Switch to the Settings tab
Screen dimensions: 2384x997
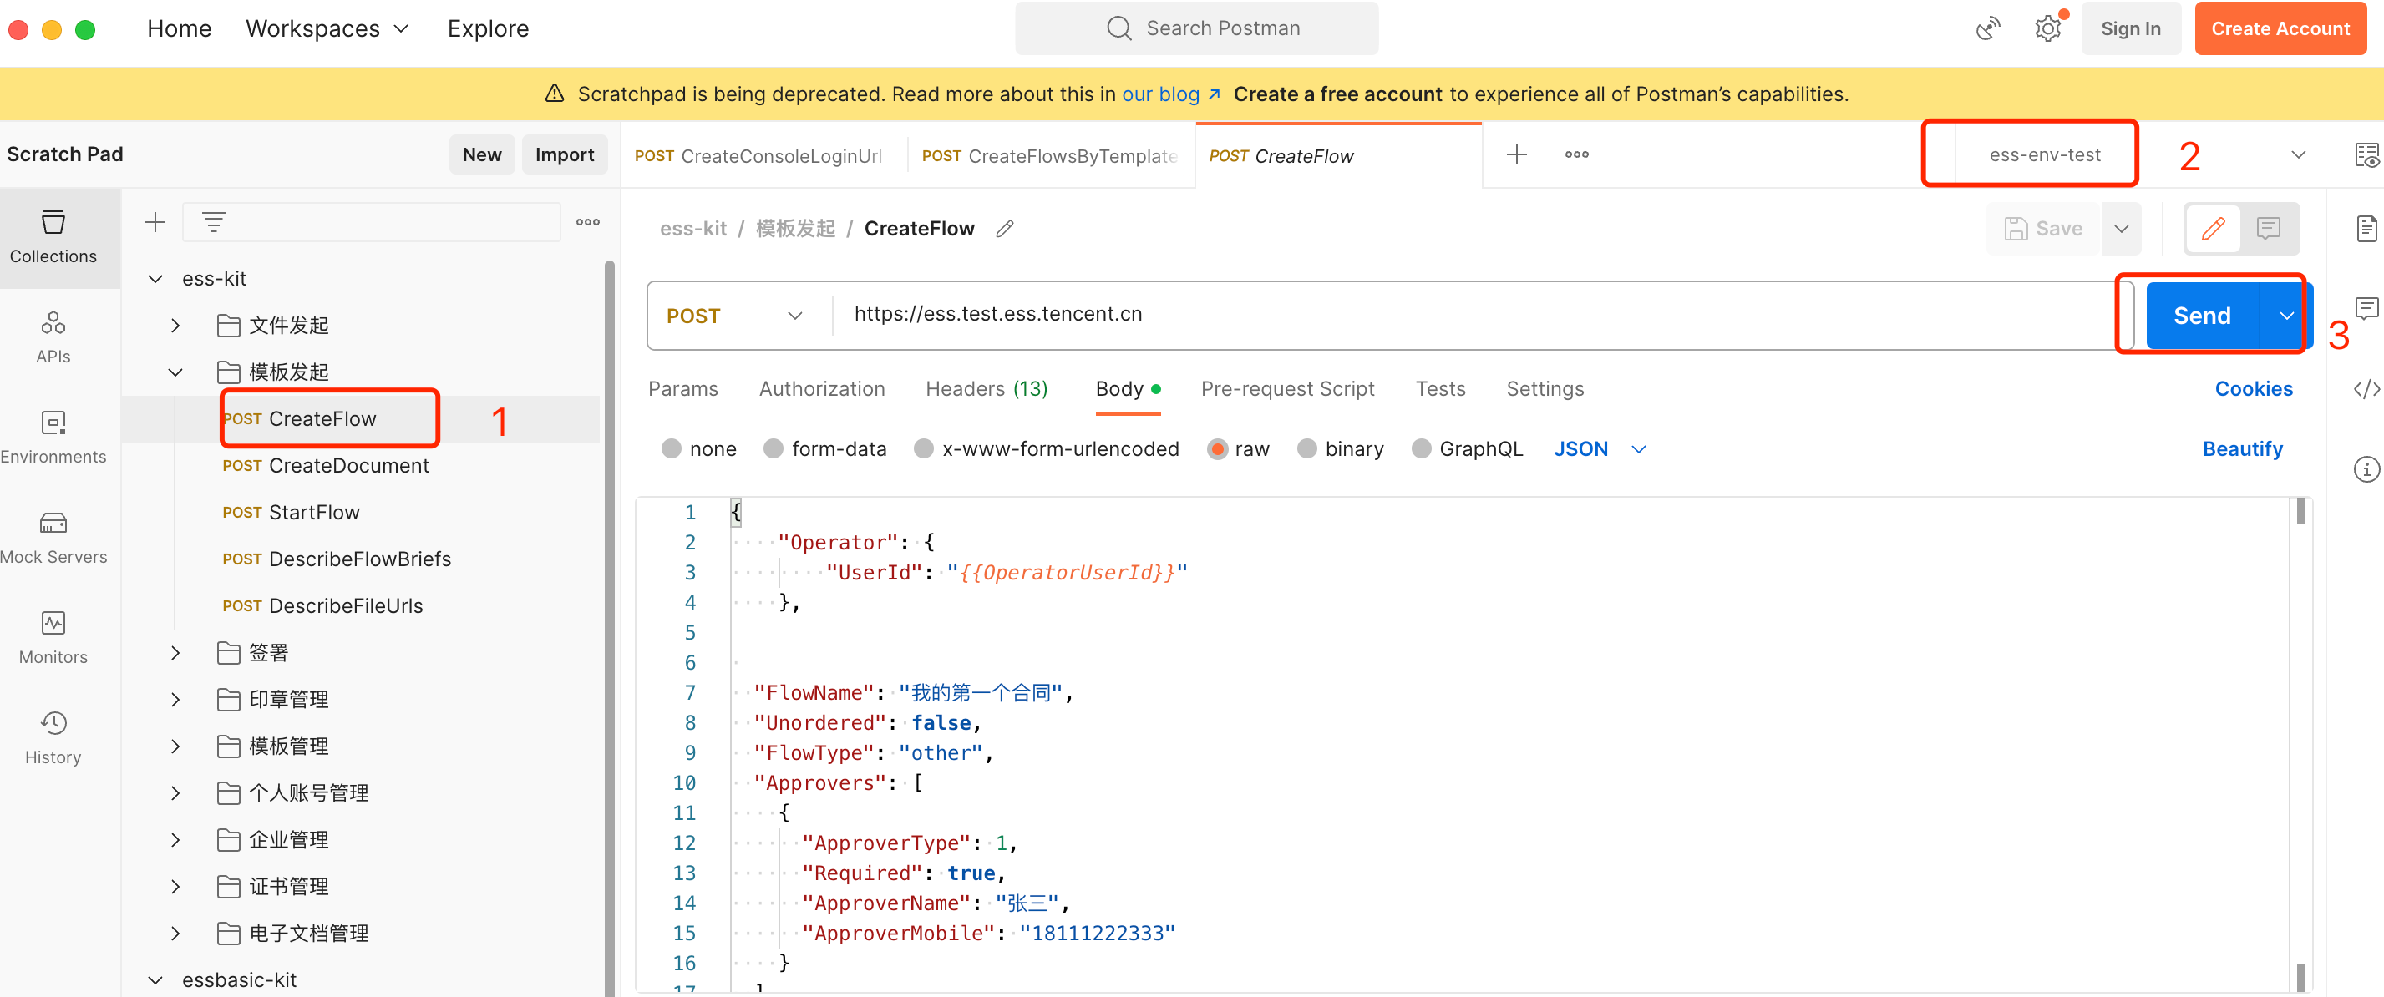[1545, 388]
